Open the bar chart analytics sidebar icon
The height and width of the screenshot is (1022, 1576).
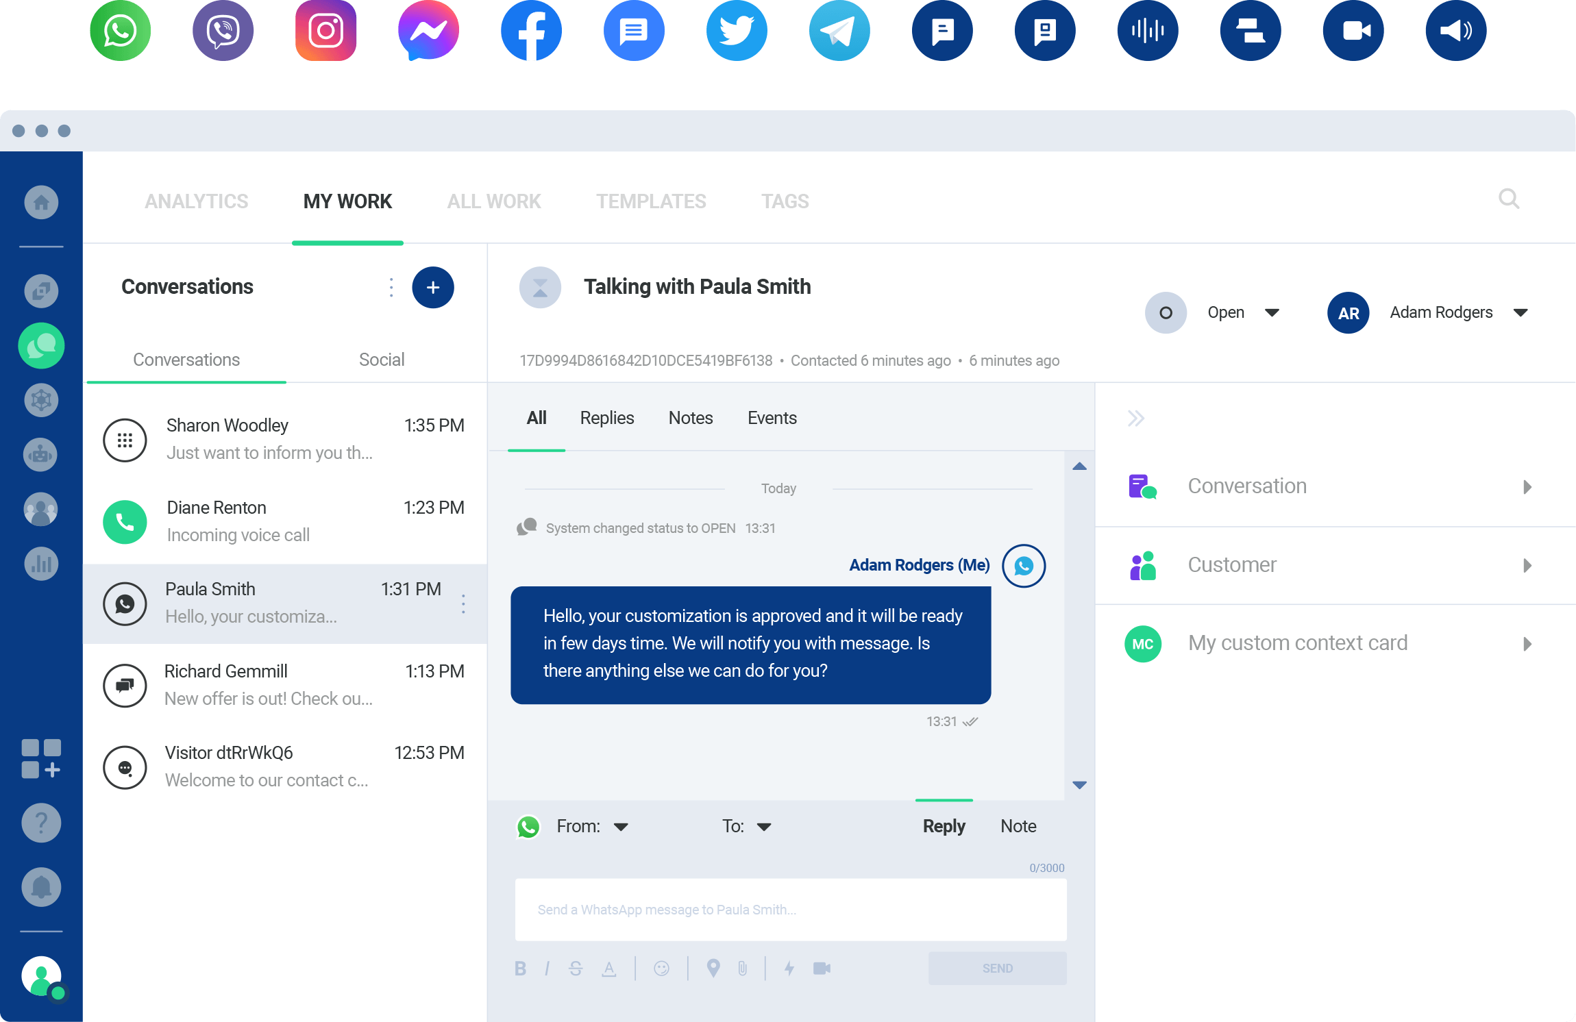[x=41, y=564]
